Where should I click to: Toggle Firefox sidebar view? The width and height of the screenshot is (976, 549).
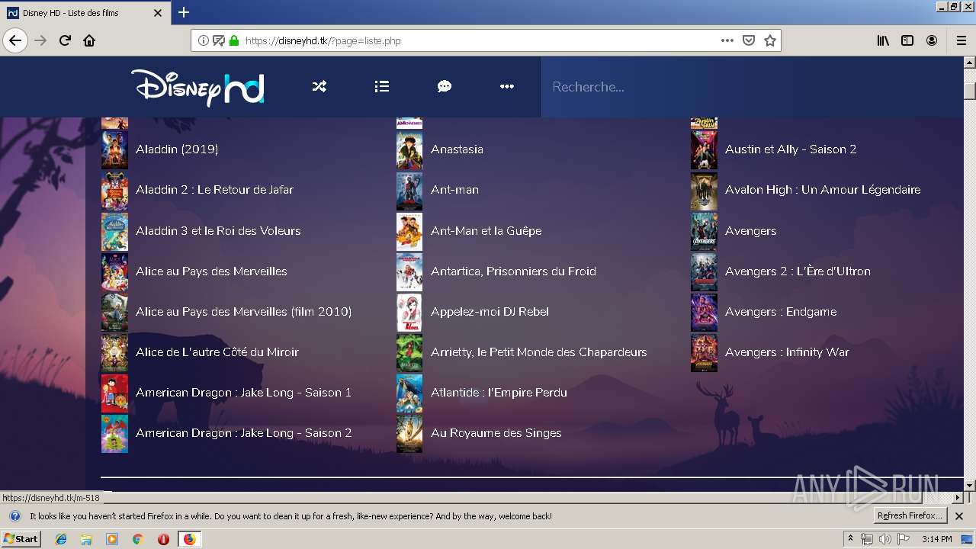(907, 40)
